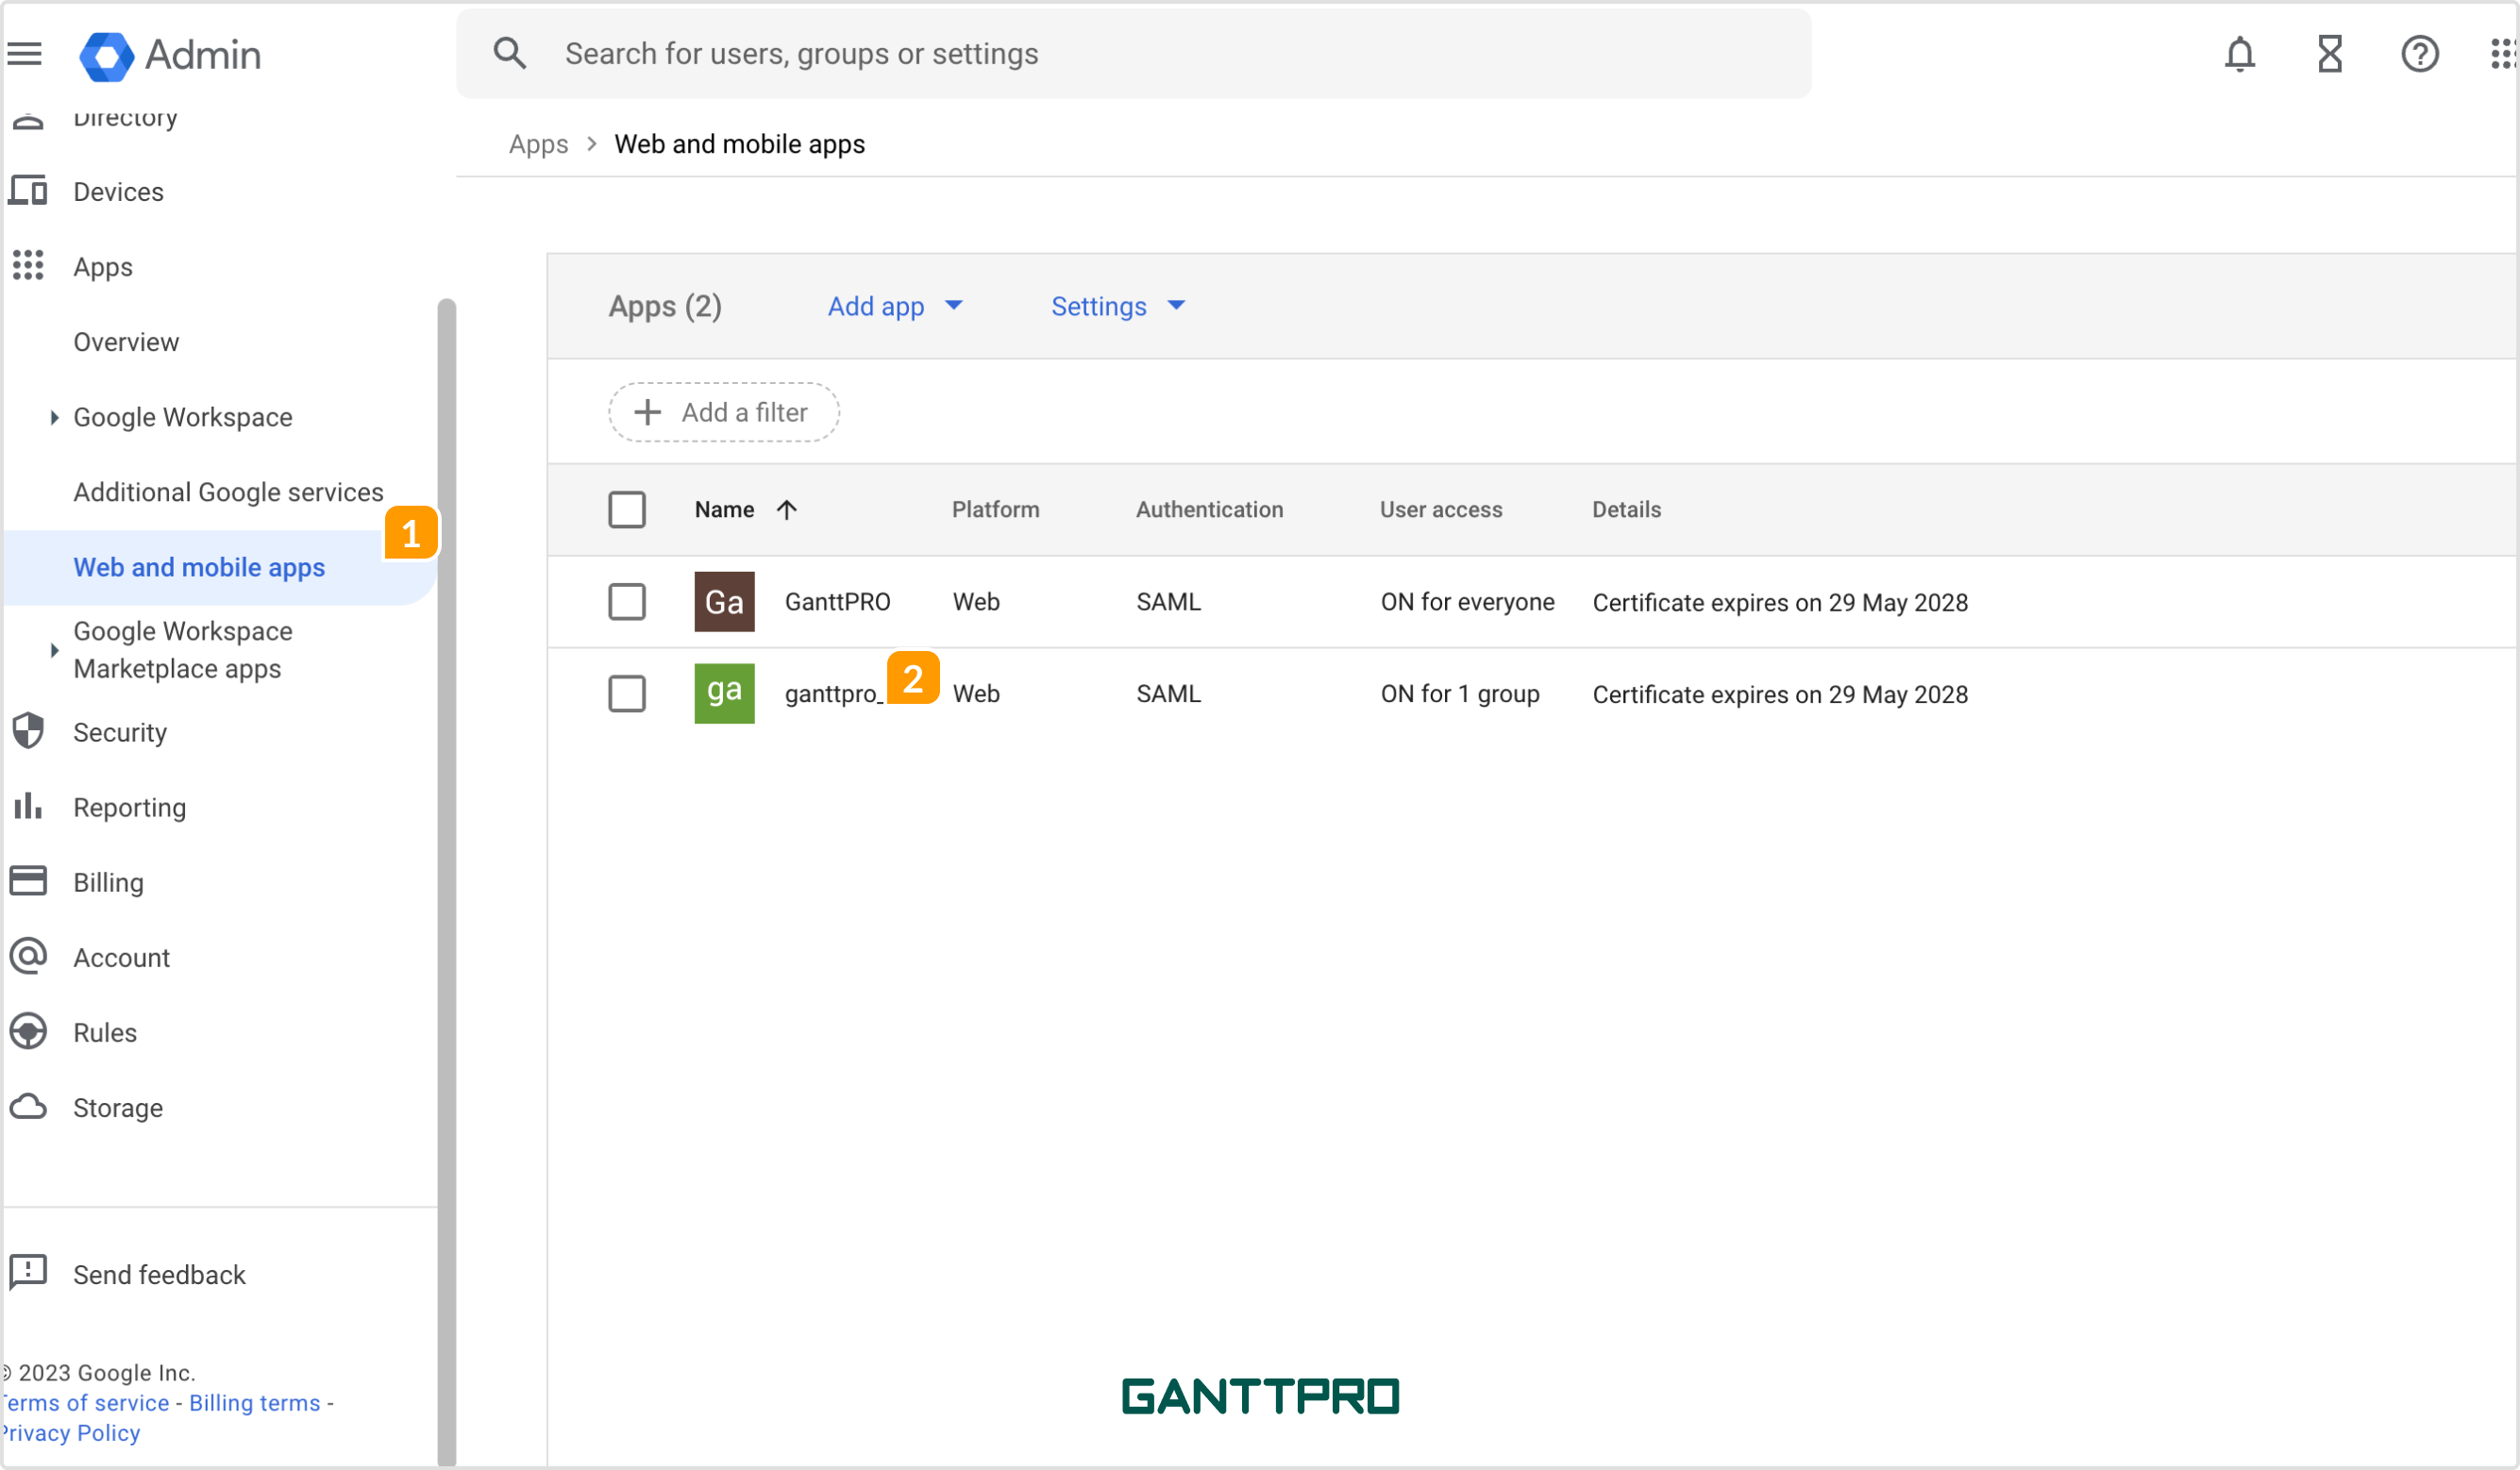Click ganttpro_ certificate expiry details
The width and height of the screenshot is (2520, 1470).
click(x=1780, y=695)
